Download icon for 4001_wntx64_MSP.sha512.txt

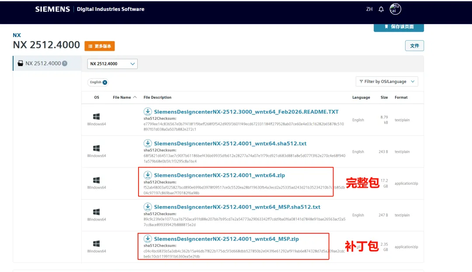pyautogui.click(x=148, y=207)
